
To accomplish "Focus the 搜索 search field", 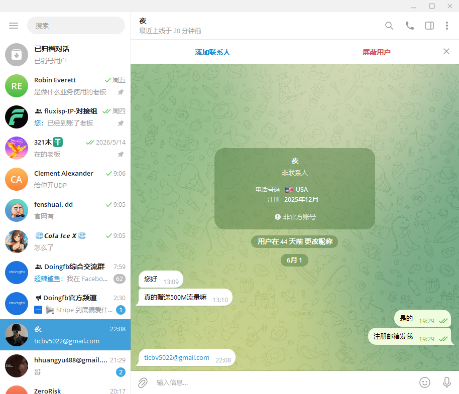I will coord(76,26).
